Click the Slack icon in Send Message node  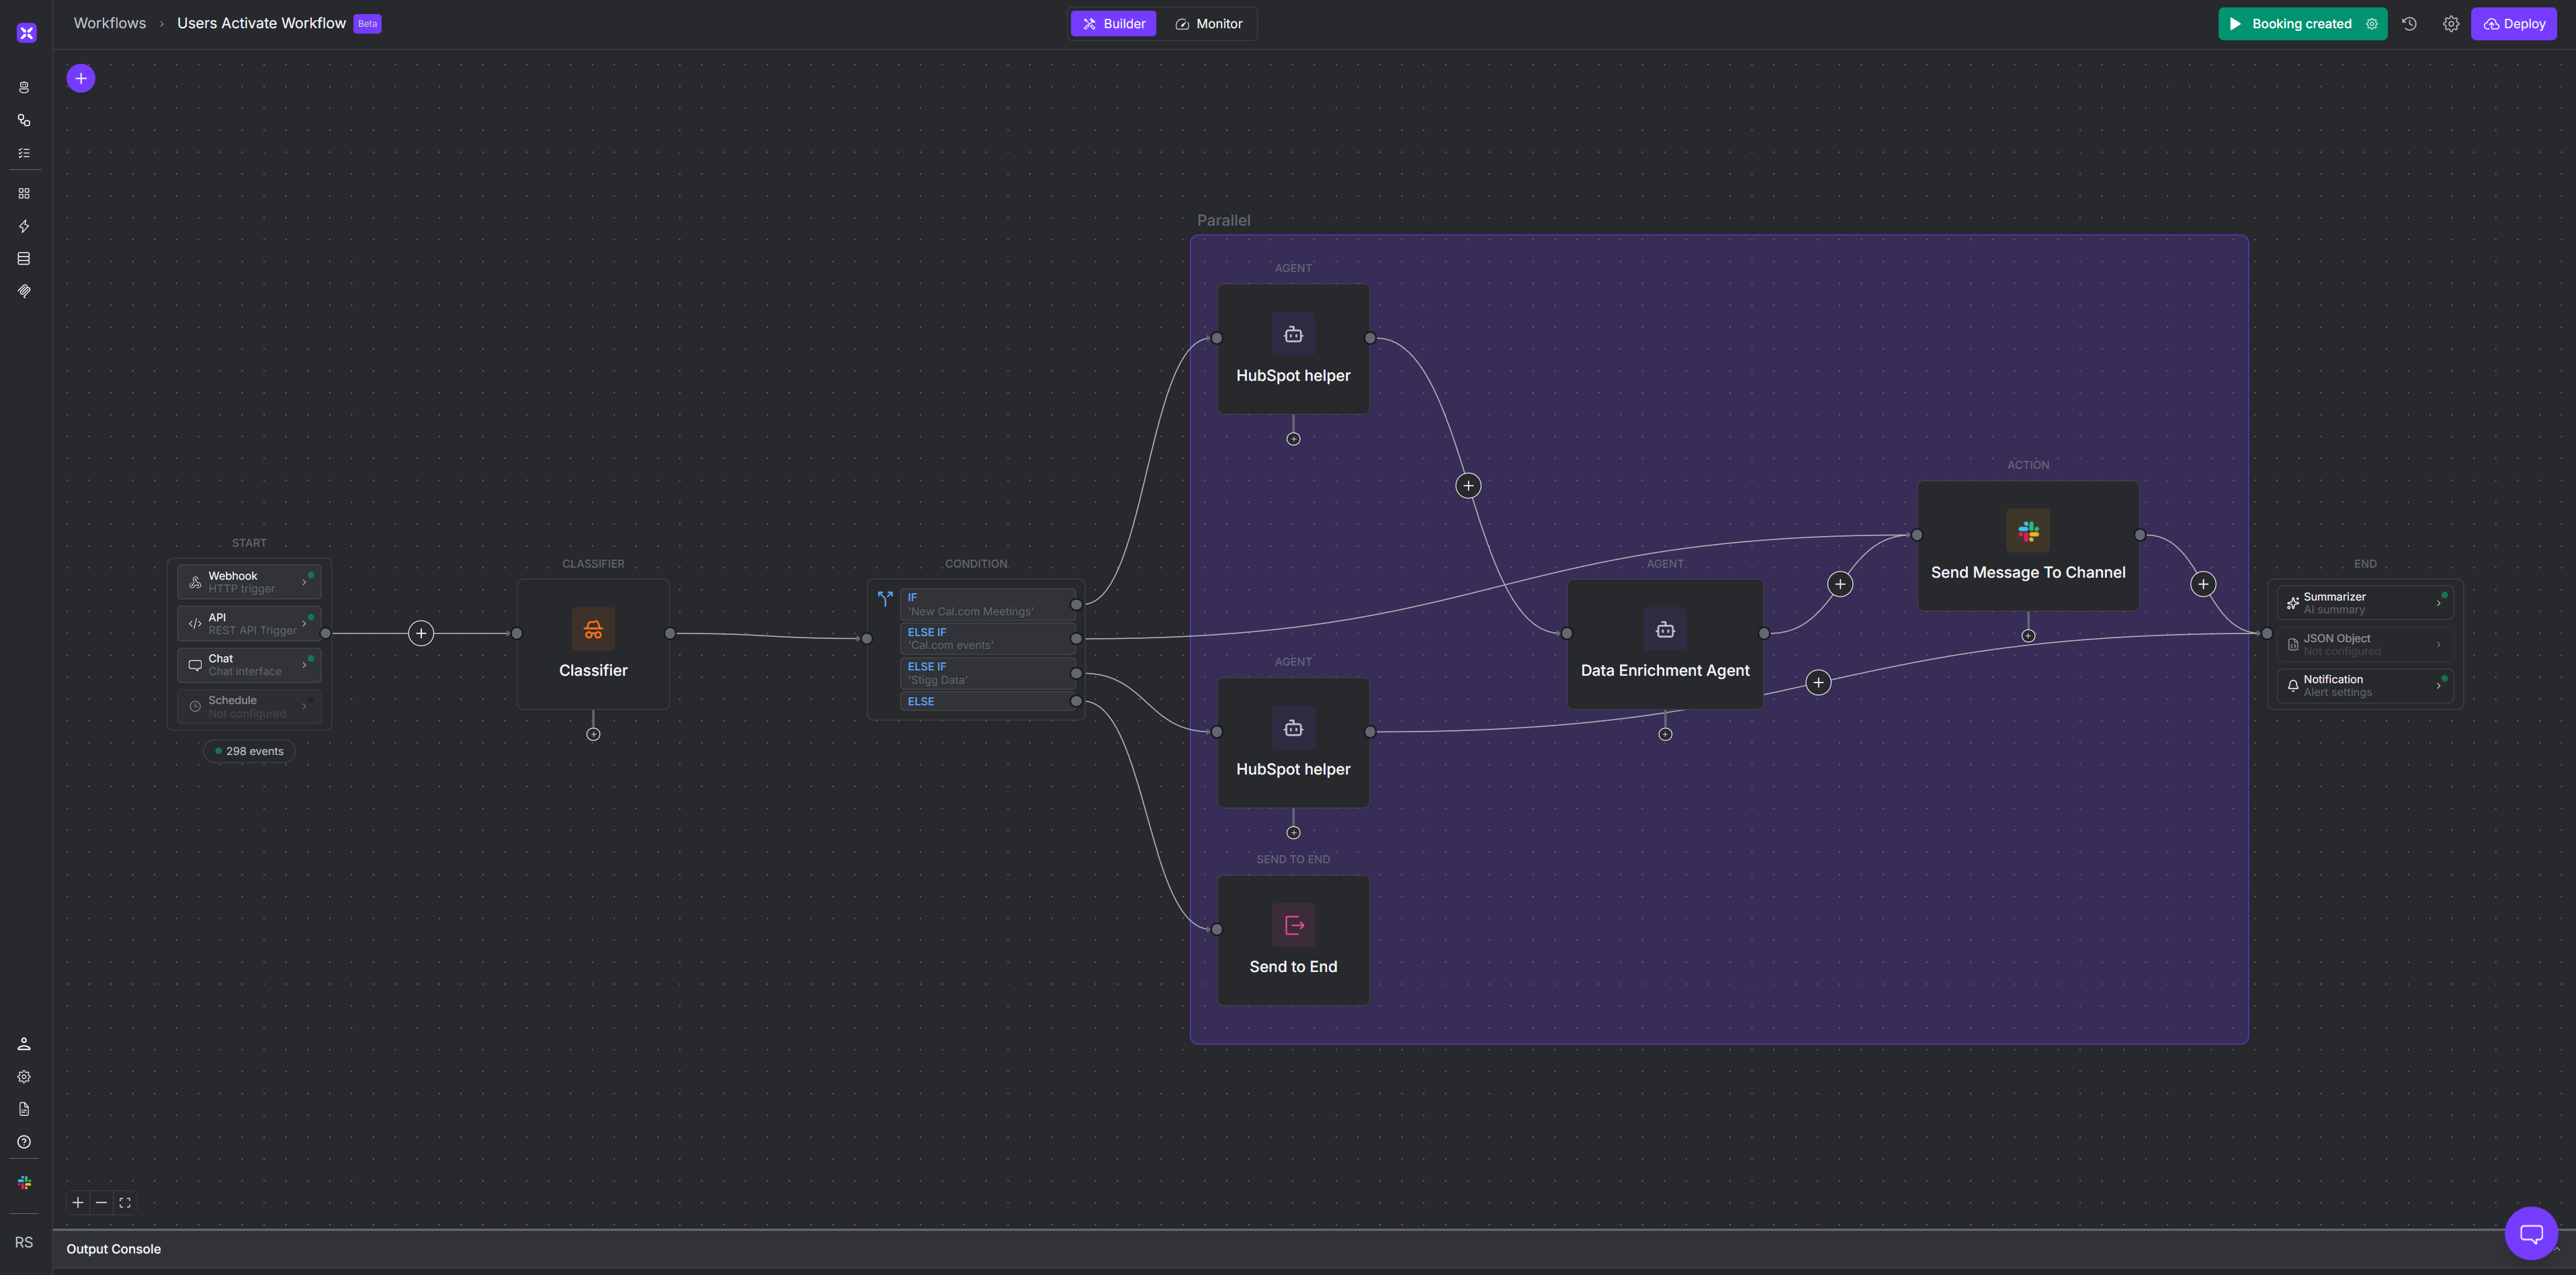[x=2028, y=531]
